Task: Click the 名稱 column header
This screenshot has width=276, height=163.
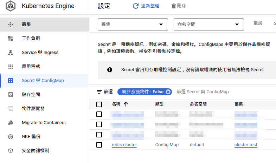Action: [x=116, y=104]
